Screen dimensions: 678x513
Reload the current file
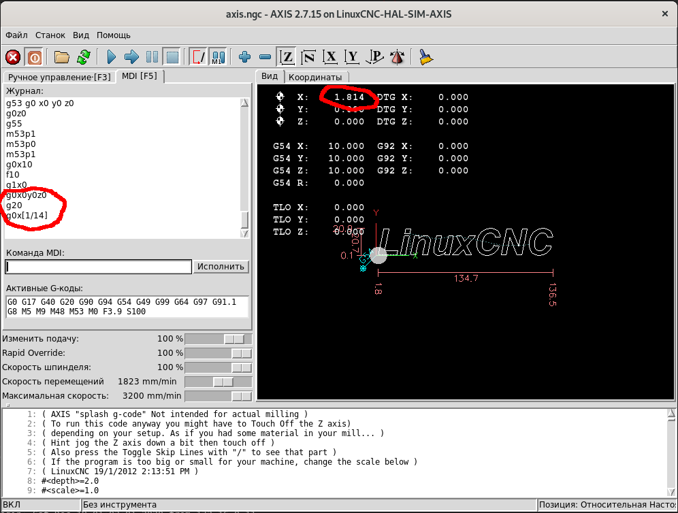tap(84, 57)
